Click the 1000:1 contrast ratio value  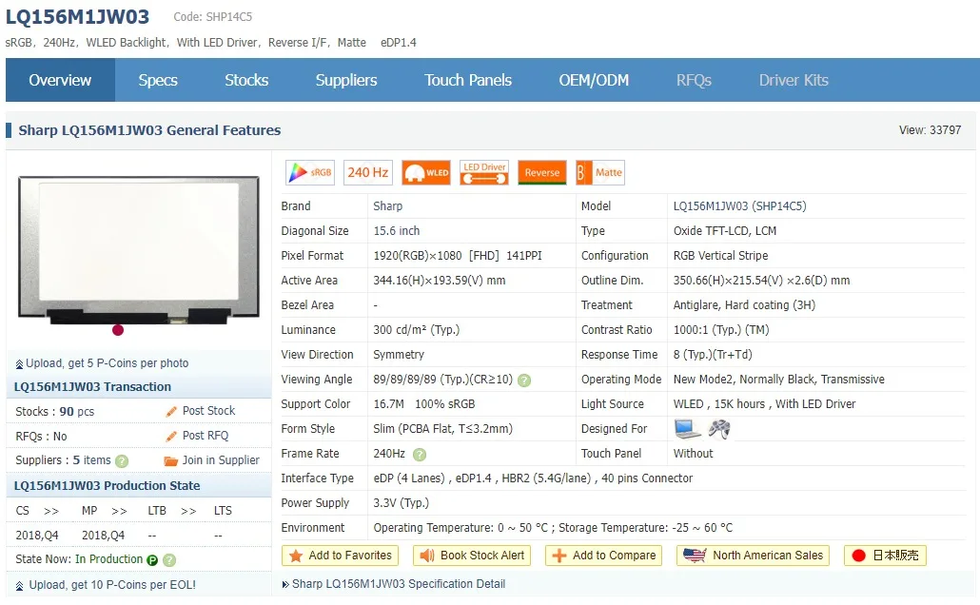(x=721, y=330)
